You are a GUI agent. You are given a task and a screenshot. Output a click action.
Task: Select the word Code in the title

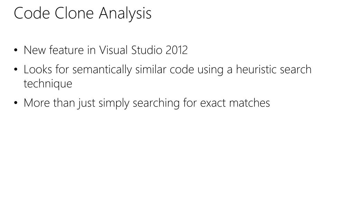[x=32, y=13]
